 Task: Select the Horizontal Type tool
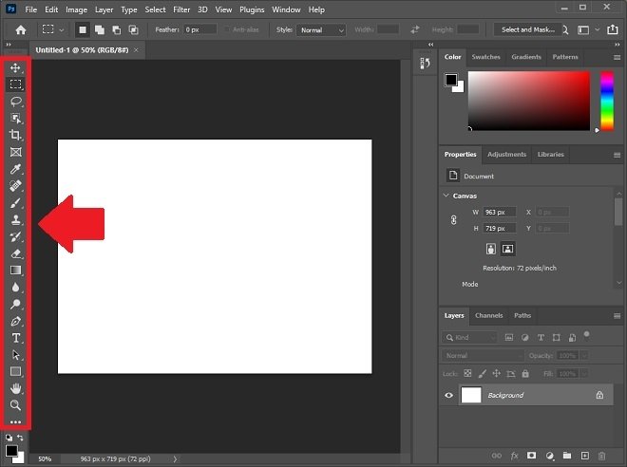(x=15, y=338)
